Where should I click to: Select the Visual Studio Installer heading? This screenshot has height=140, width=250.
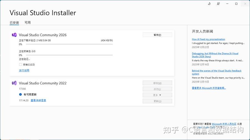pyautogui.click(x=43, y=13)
